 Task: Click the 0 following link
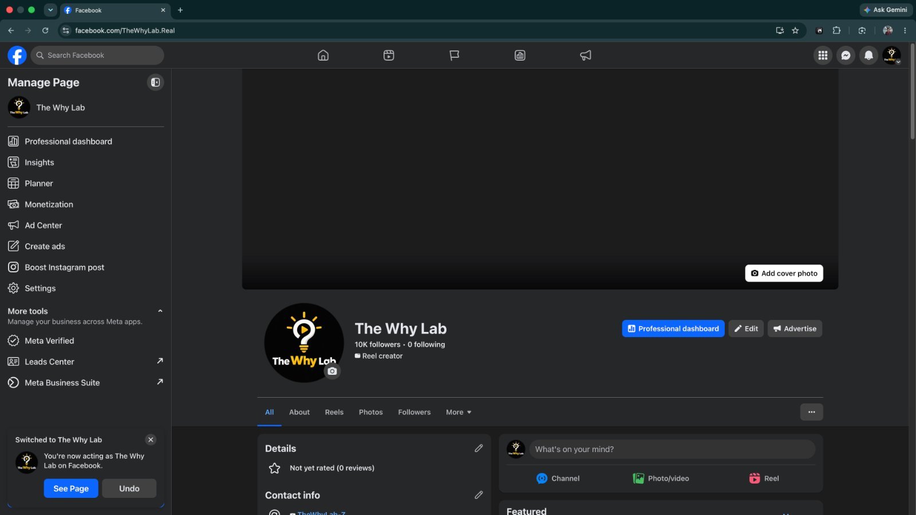tap(426, 344)
